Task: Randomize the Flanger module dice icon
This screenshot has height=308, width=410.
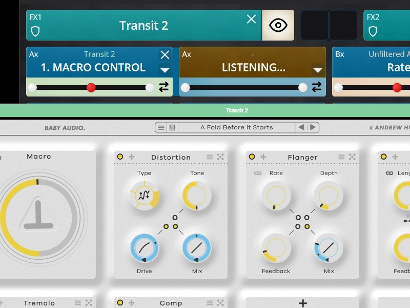Action: (x=352, y=157)
